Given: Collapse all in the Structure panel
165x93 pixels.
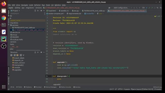Looking at the screenshot, I should click(x=38, y=52).
